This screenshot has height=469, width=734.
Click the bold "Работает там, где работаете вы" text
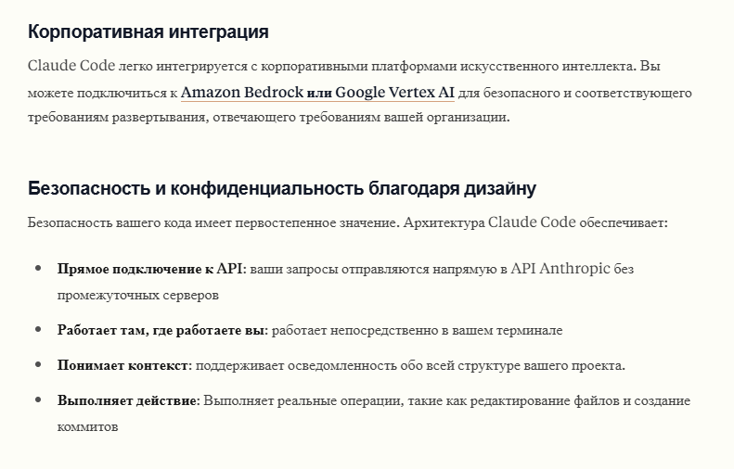pyautogui.click(x=162, y=330)
